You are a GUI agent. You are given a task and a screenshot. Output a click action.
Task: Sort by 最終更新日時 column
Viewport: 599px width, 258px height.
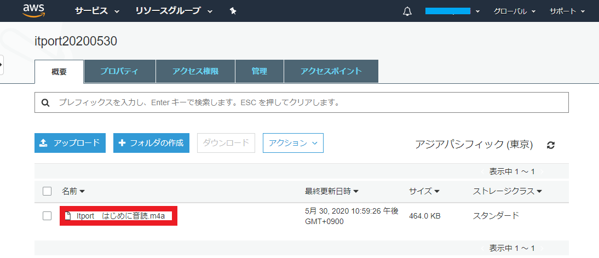point(332,192)
